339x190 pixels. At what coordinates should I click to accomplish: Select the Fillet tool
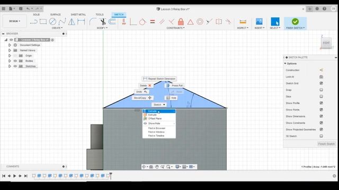pos(93,22)
